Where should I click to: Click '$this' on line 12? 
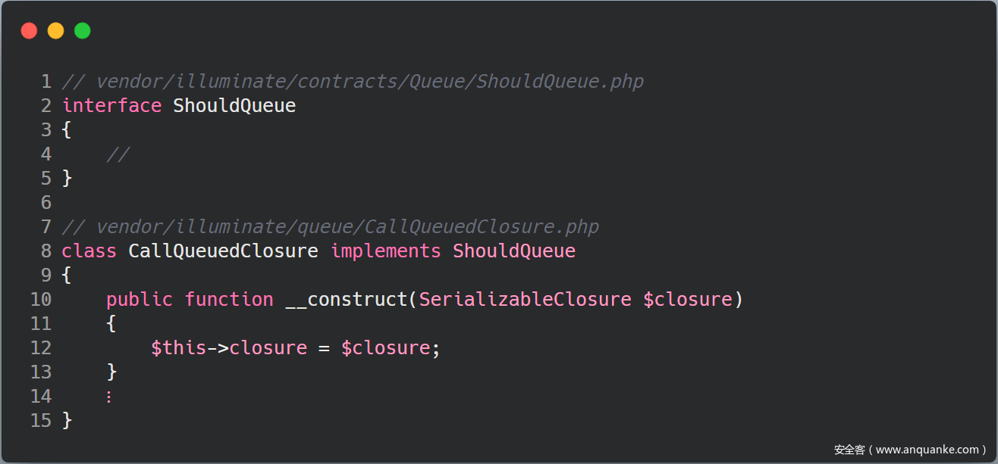click(x=178, y=348)
